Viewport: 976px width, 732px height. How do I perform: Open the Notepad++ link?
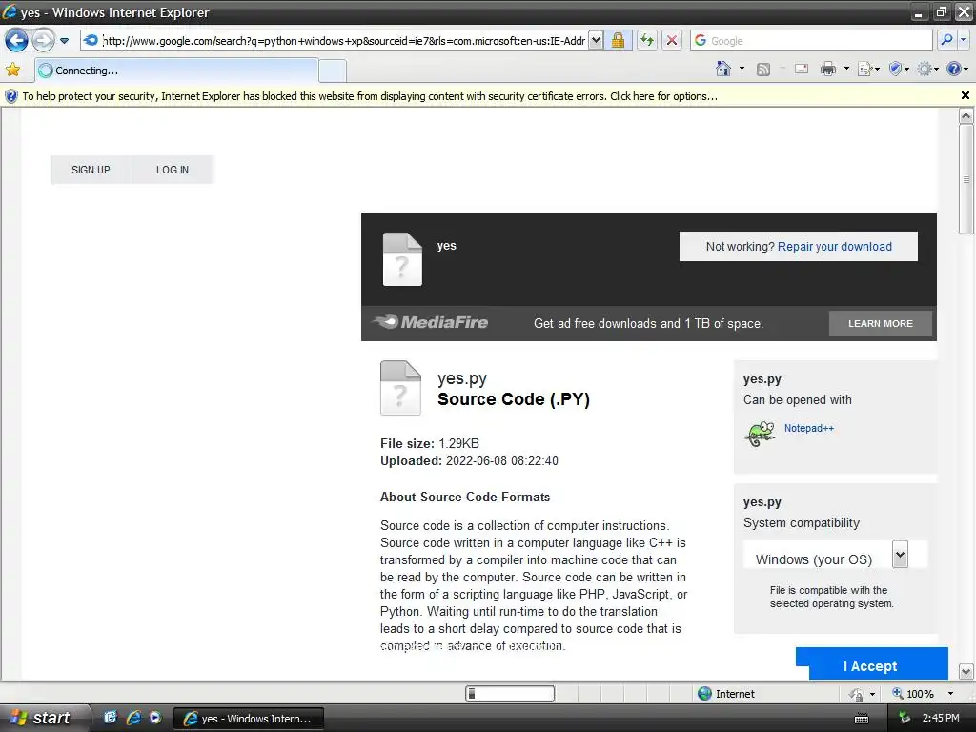(x=808, y=428)
